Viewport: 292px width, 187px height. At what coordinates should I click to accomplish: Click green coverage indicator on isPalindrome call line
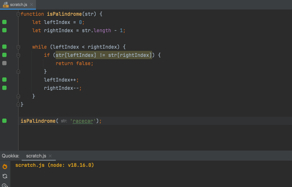click(4, 121)
